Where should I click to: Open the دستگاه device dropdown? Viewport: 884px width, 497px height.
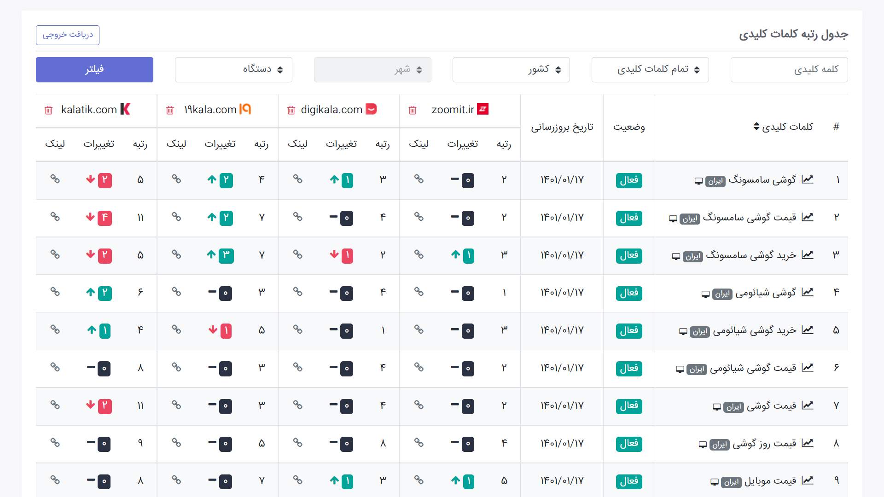click(233, 69)
